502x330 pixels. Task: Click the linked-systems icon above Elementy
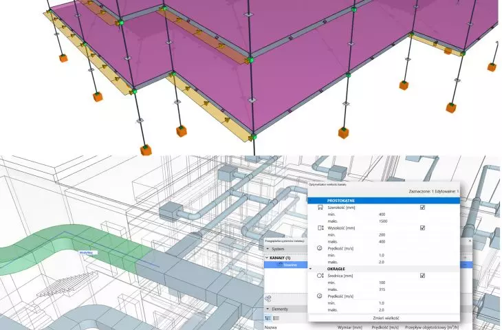268,298
